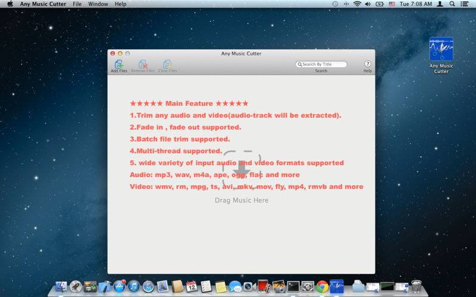Click the '2.Fade in , fade out supported.' line
This screenshot has width=476, height=297.
186,127
